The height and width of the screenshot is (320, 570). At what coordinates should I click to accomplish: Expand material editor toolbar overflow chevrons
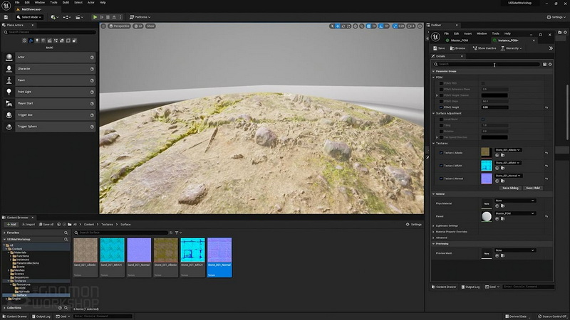click(551, 48)
